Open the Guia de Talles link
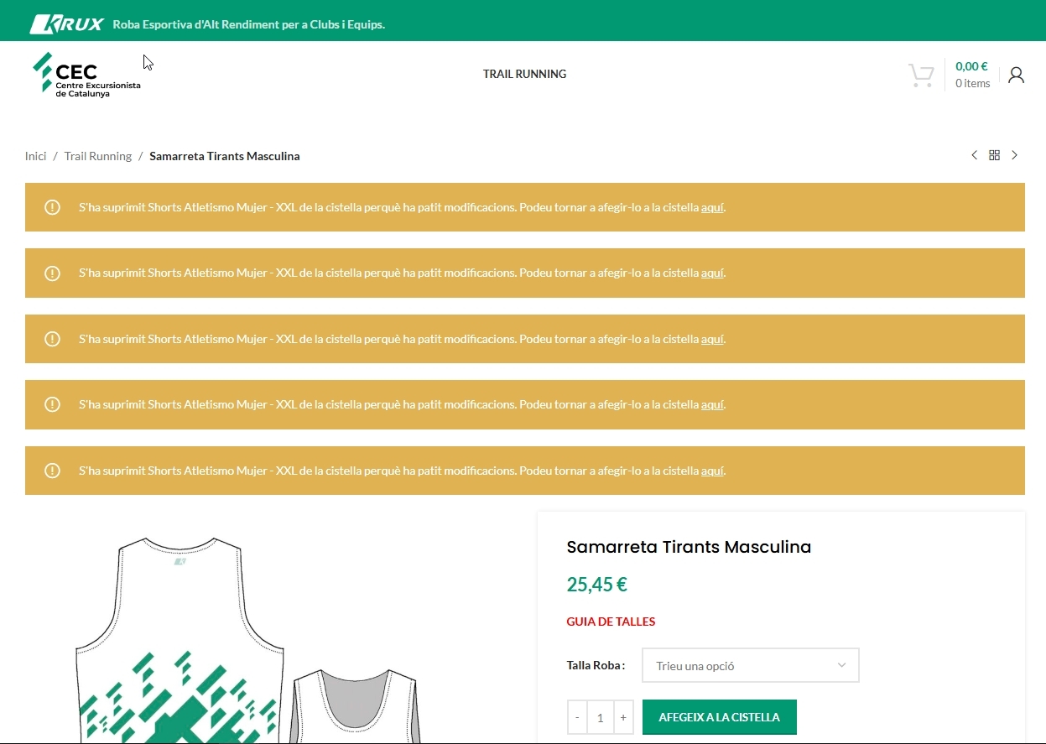 pyautogui.click(x=611, y=622)
